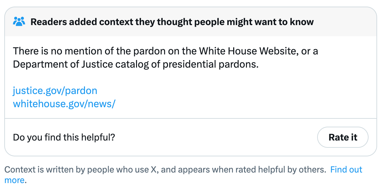Click the 'Do you find this helpful?' prompt
The width and height of the screenshot is (386, 190).
point(64,137)
